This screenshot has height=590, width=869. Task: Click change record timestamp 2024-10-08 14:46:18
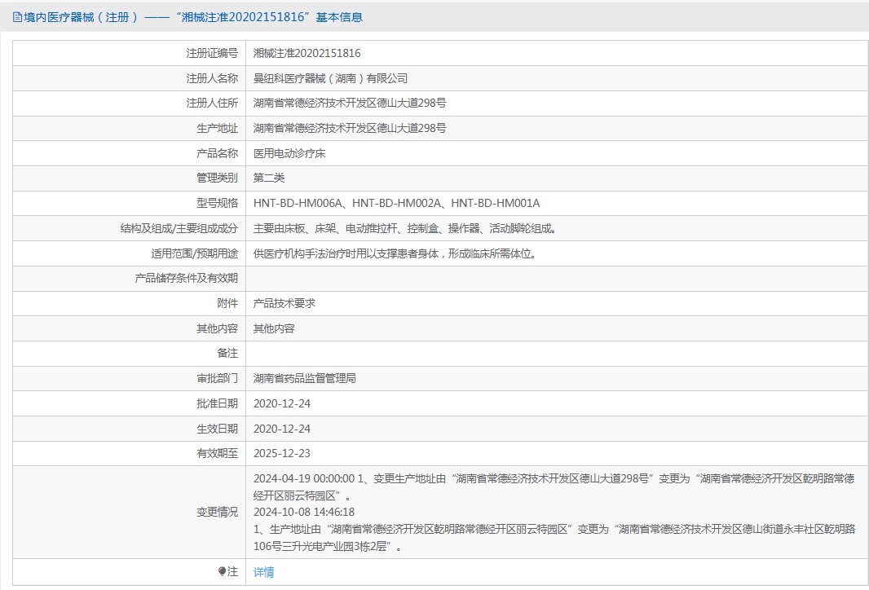pos(304,512)
